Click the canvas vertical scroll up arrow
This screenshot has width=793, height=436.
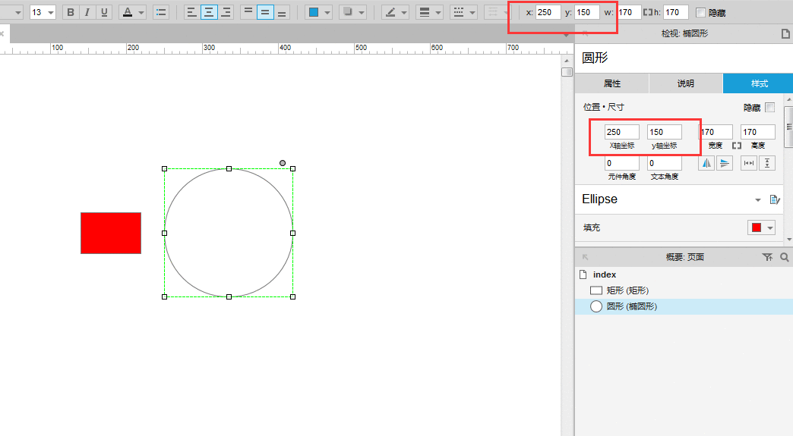pyautogui.click(x=567, y=61)
